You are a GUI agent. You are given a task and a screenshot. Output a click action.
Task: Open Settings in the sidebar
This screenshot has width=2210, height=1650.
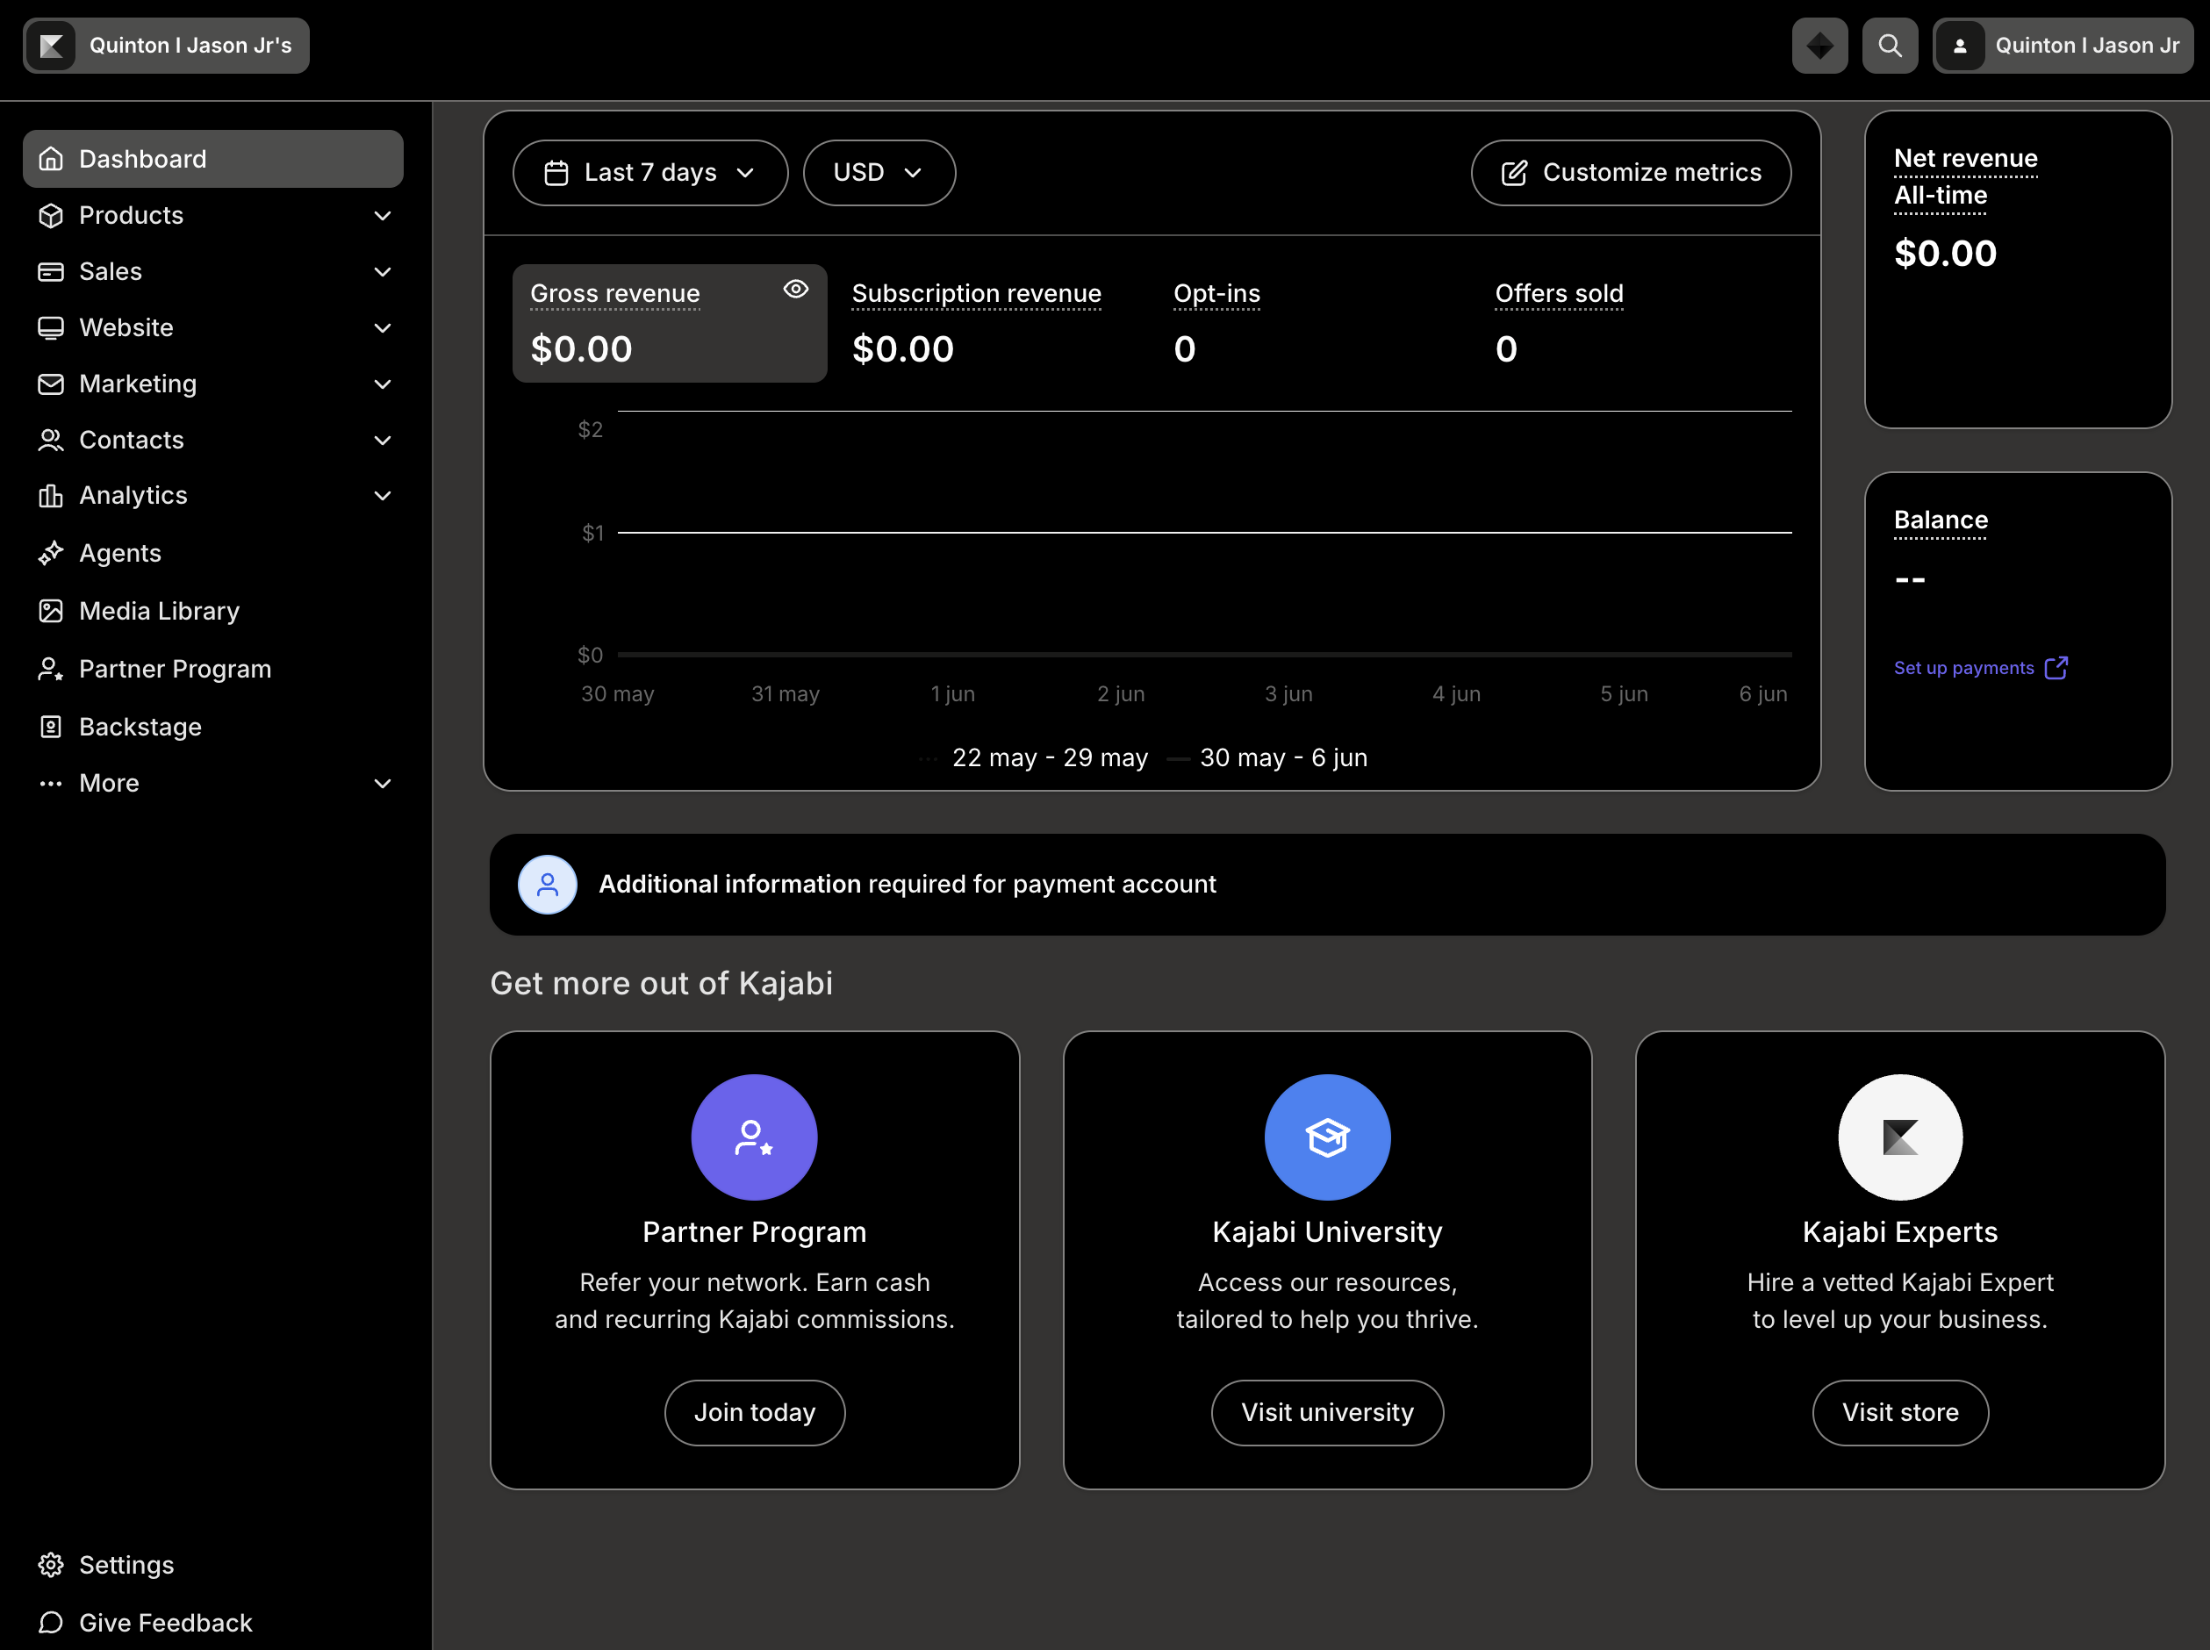coord(212,1564)
